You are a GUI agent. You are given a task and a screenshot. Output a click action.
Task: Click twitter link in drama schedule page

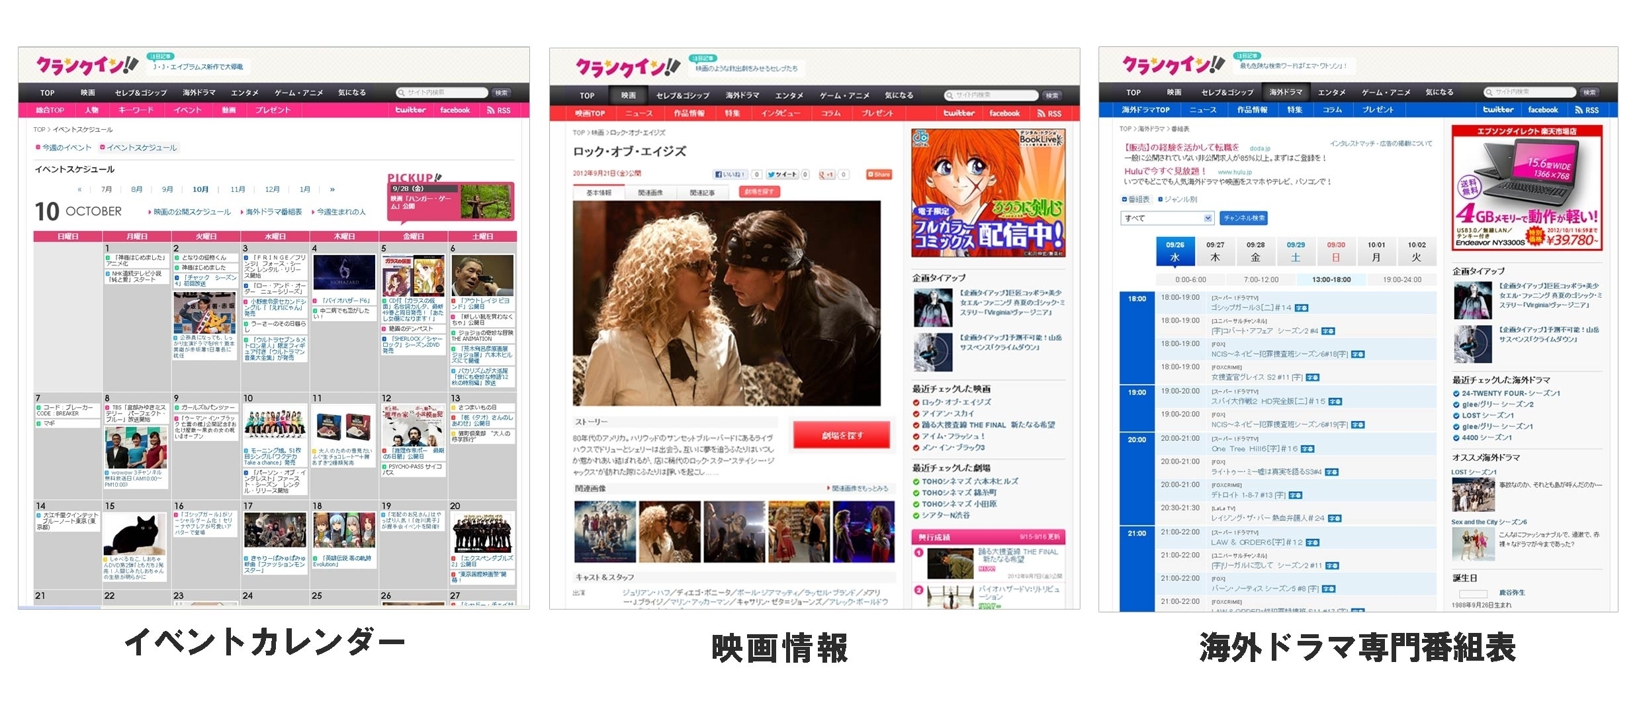(x=1498, y=110)
